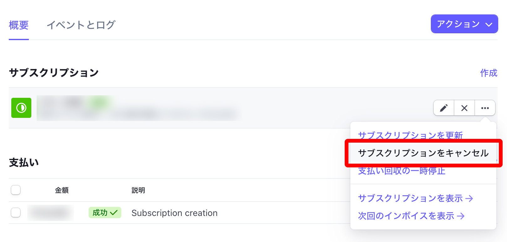Screen dimensions: 507x242
Task: Click the pencil edit subscription icon
Action: tap(444, 108)
